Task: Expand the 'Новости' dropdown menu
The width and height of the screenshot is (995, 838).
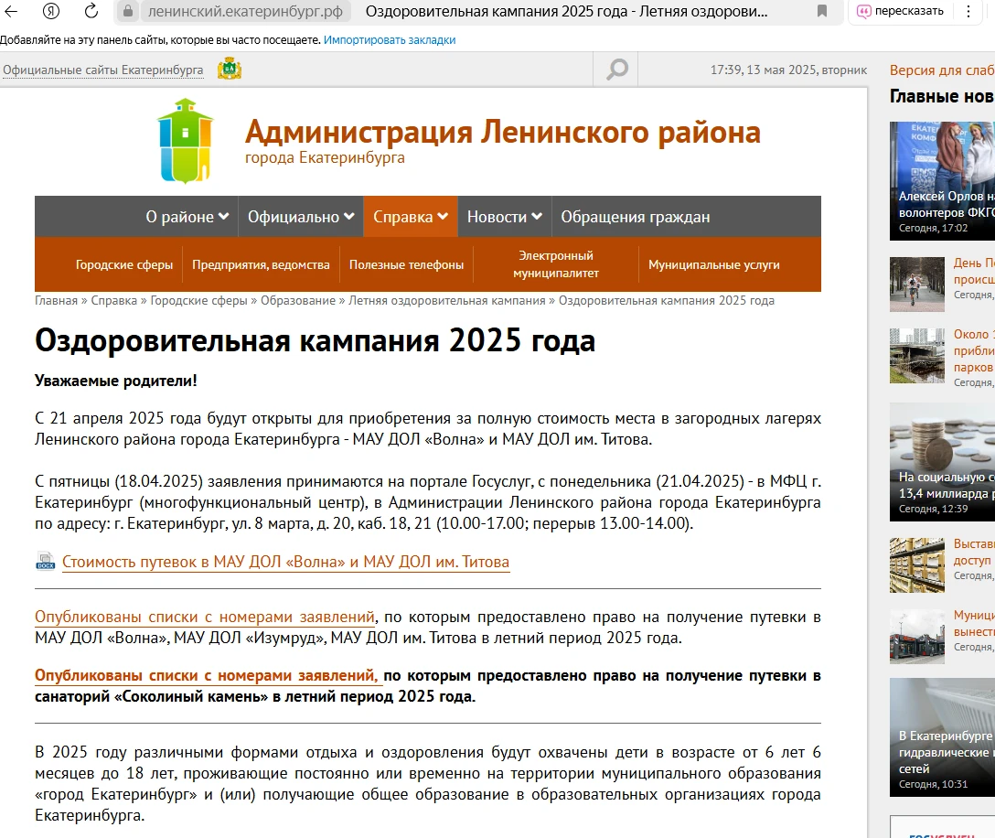Action: coord(504,217)
